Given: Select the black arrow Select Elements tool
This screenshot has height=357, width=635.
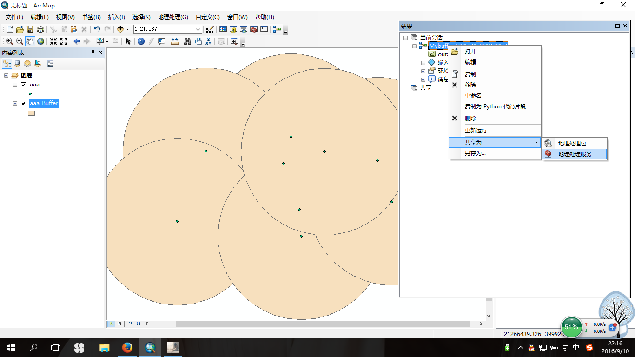Looking at the screenshot, I should pos(129,41).
